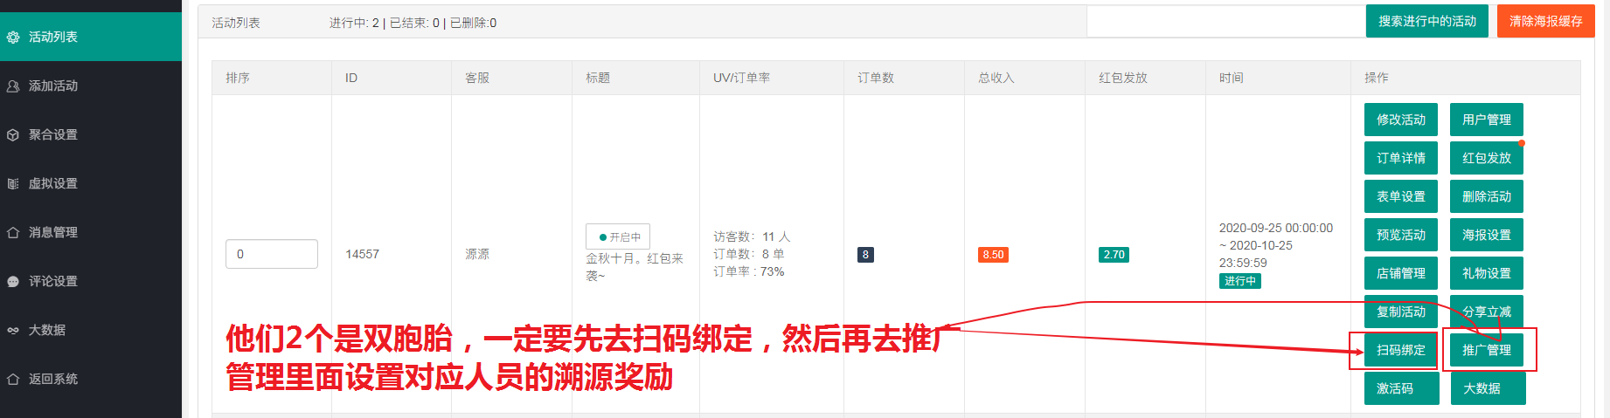The width and height of the screenshot is (1610, 418).
Task: Open 海报设置 button
Action: 1487,235
